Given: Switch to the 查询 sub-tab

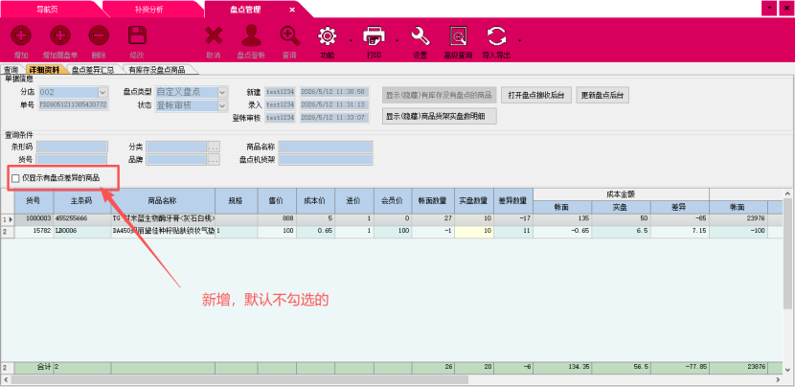Looking at the screenshot, I should click(11, 70).
